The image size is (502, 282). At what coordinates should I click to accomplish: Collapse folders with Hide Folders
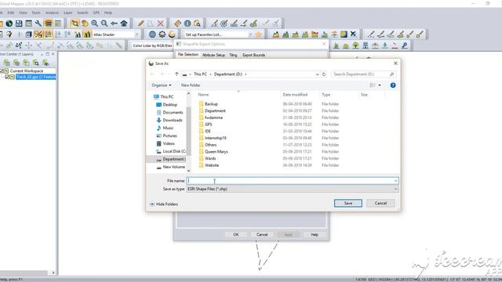(164, 204)
